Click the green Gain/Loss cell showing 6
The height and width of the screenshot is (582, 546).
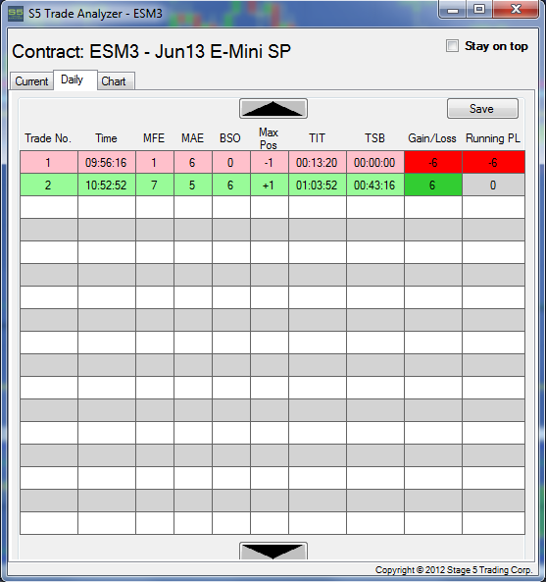click(x=433, y=185)
